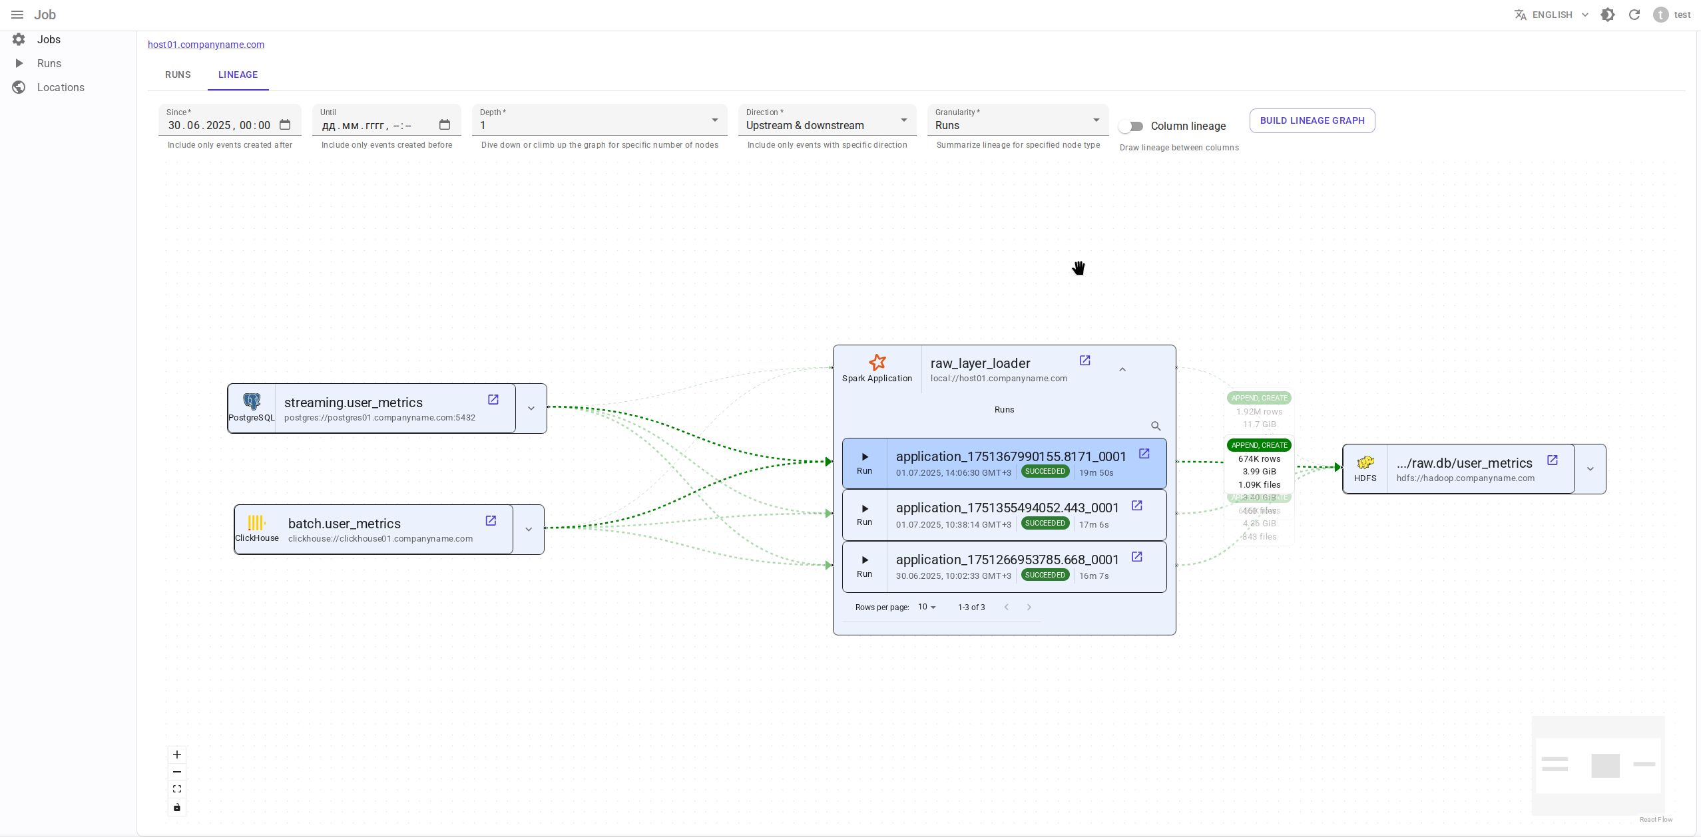Click the minimap overview in the corner
This screenshot has height=837, width=1701.
point(1598,765)
